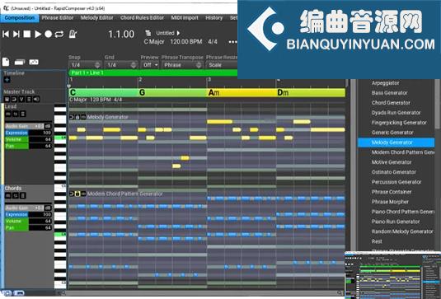
Task: Click the Chords track Pan slider
Action: 28,227
